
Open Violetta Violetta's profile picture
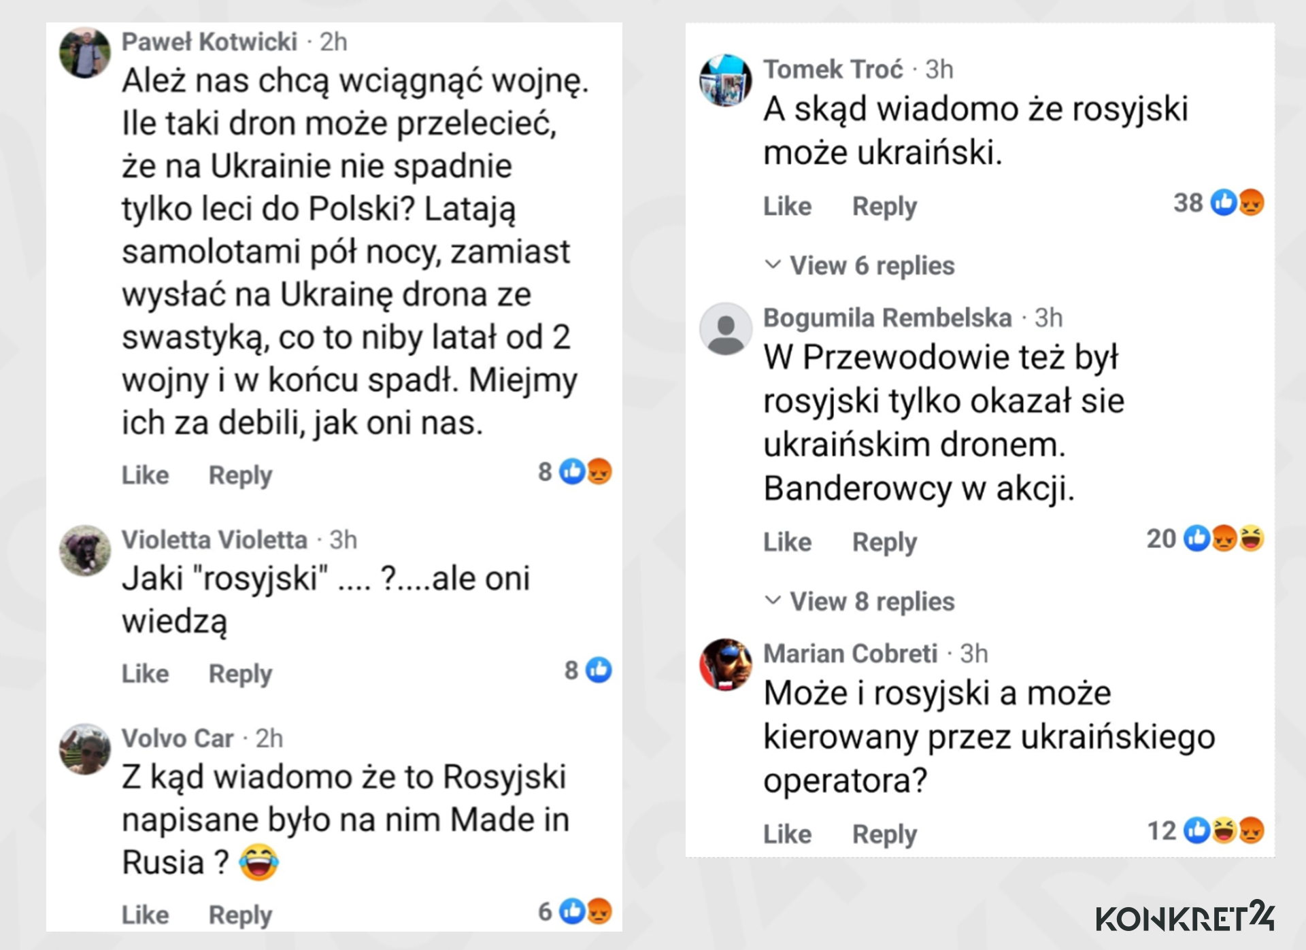(86, 551)
